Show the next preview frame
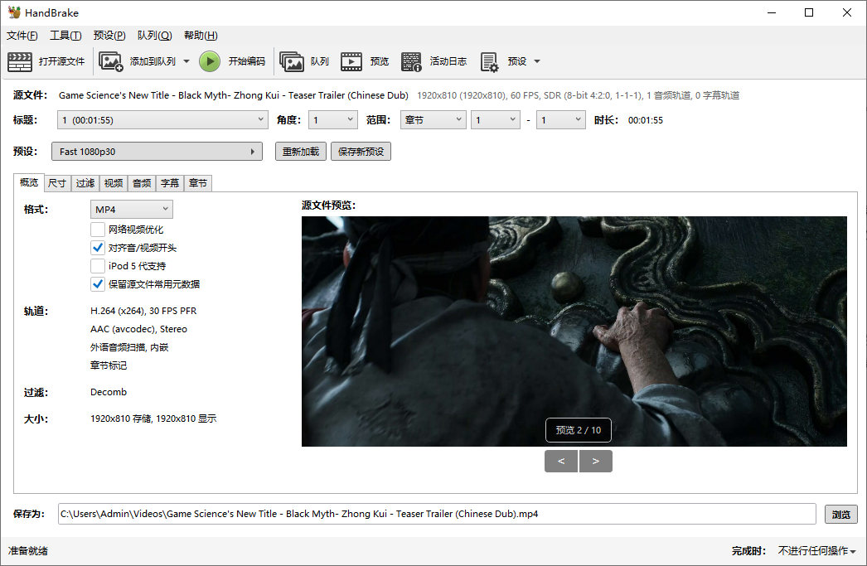867x566 pixels. tap(596, 460)
